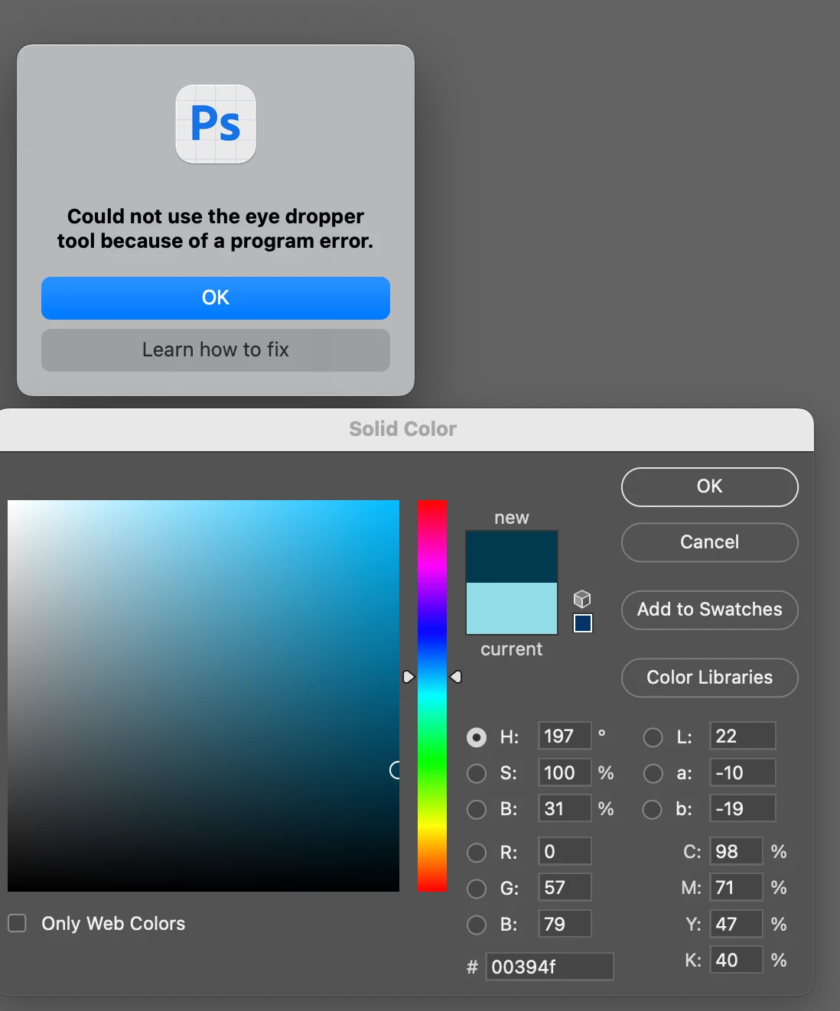This screenshot has height=1011, width=840.
Task: Click Learn how to fix button
Action: point(216,349)
